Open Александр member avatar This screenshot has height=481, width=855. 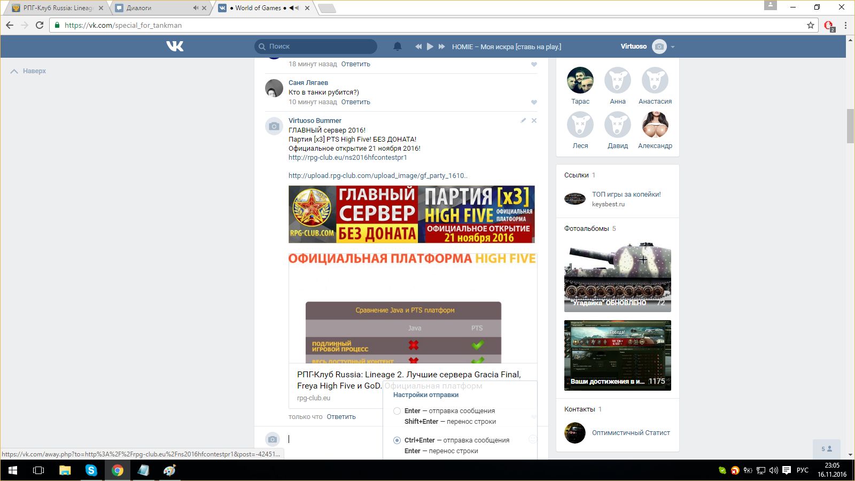(655, 125)
